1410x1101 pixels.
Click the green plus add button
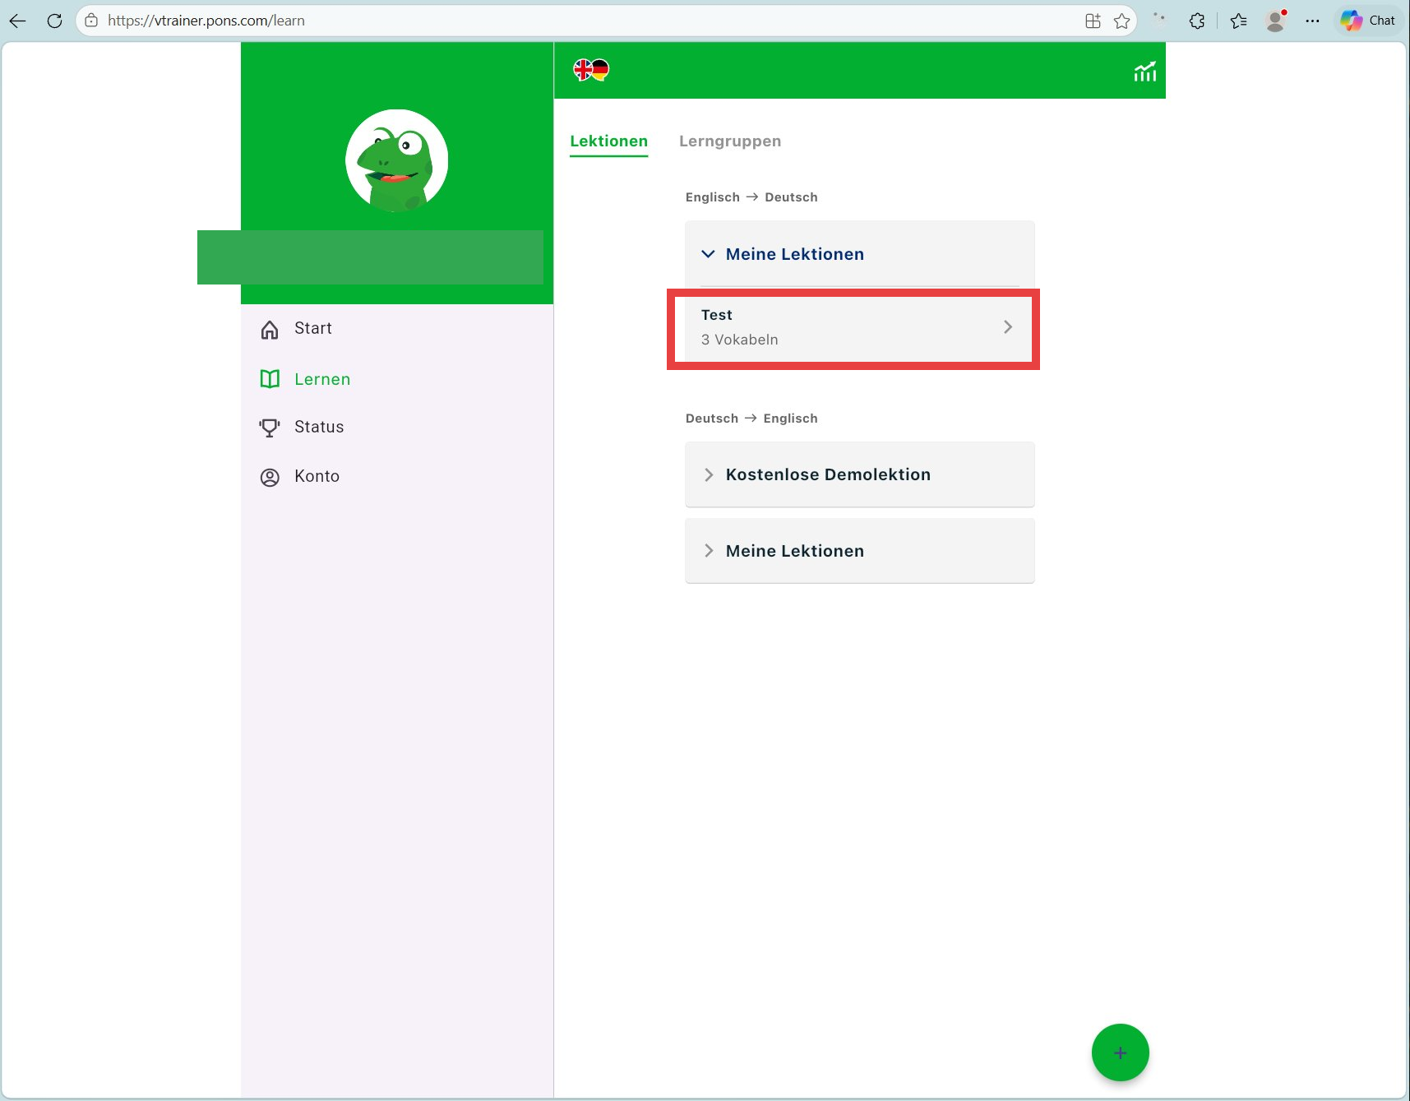1120,1052
